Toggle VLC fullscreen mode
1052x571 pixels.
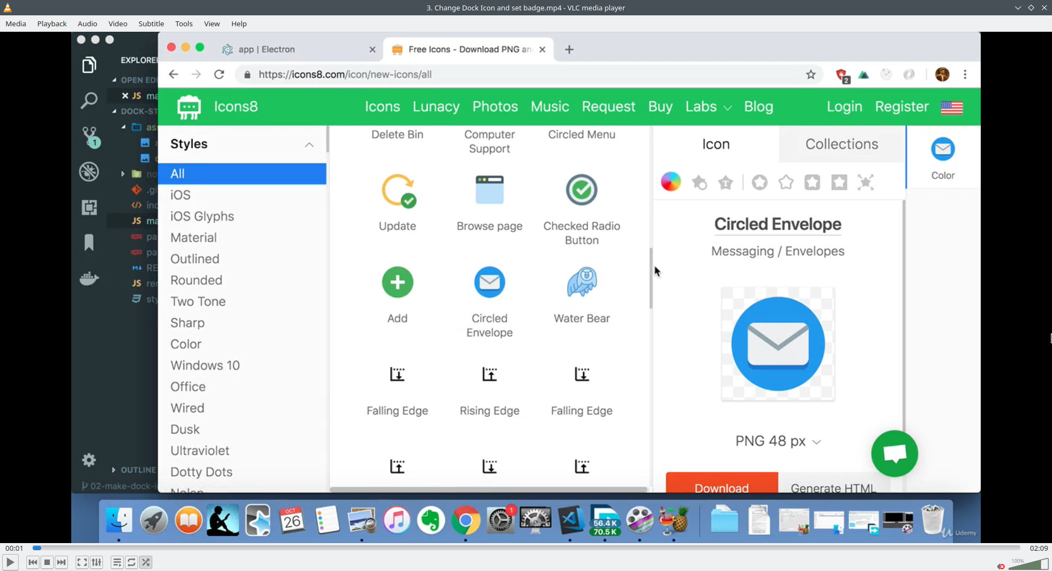pos(82,562)
